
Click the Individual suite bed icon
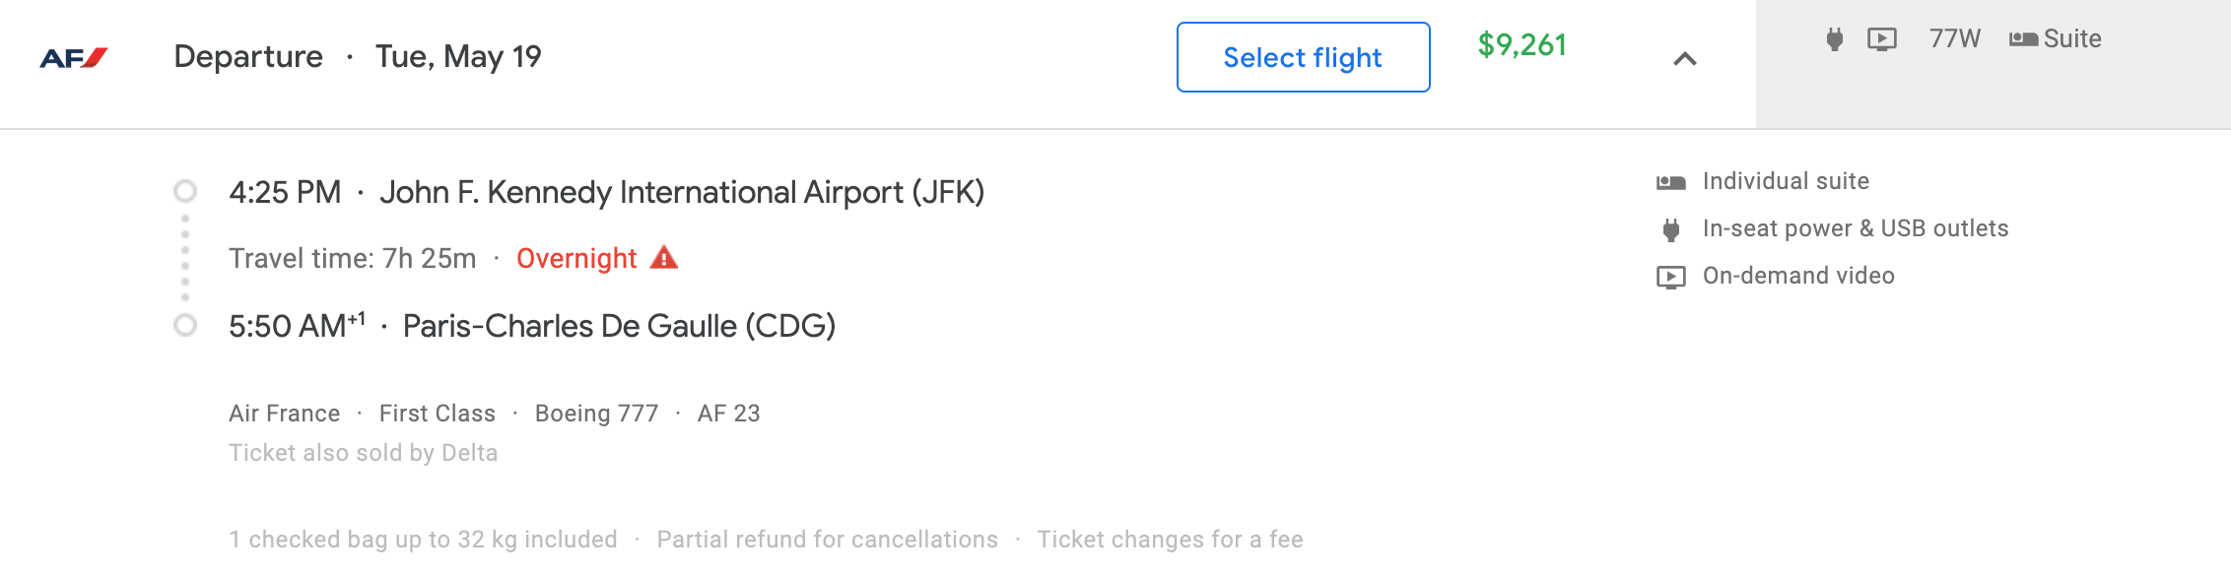(1670, 182)
